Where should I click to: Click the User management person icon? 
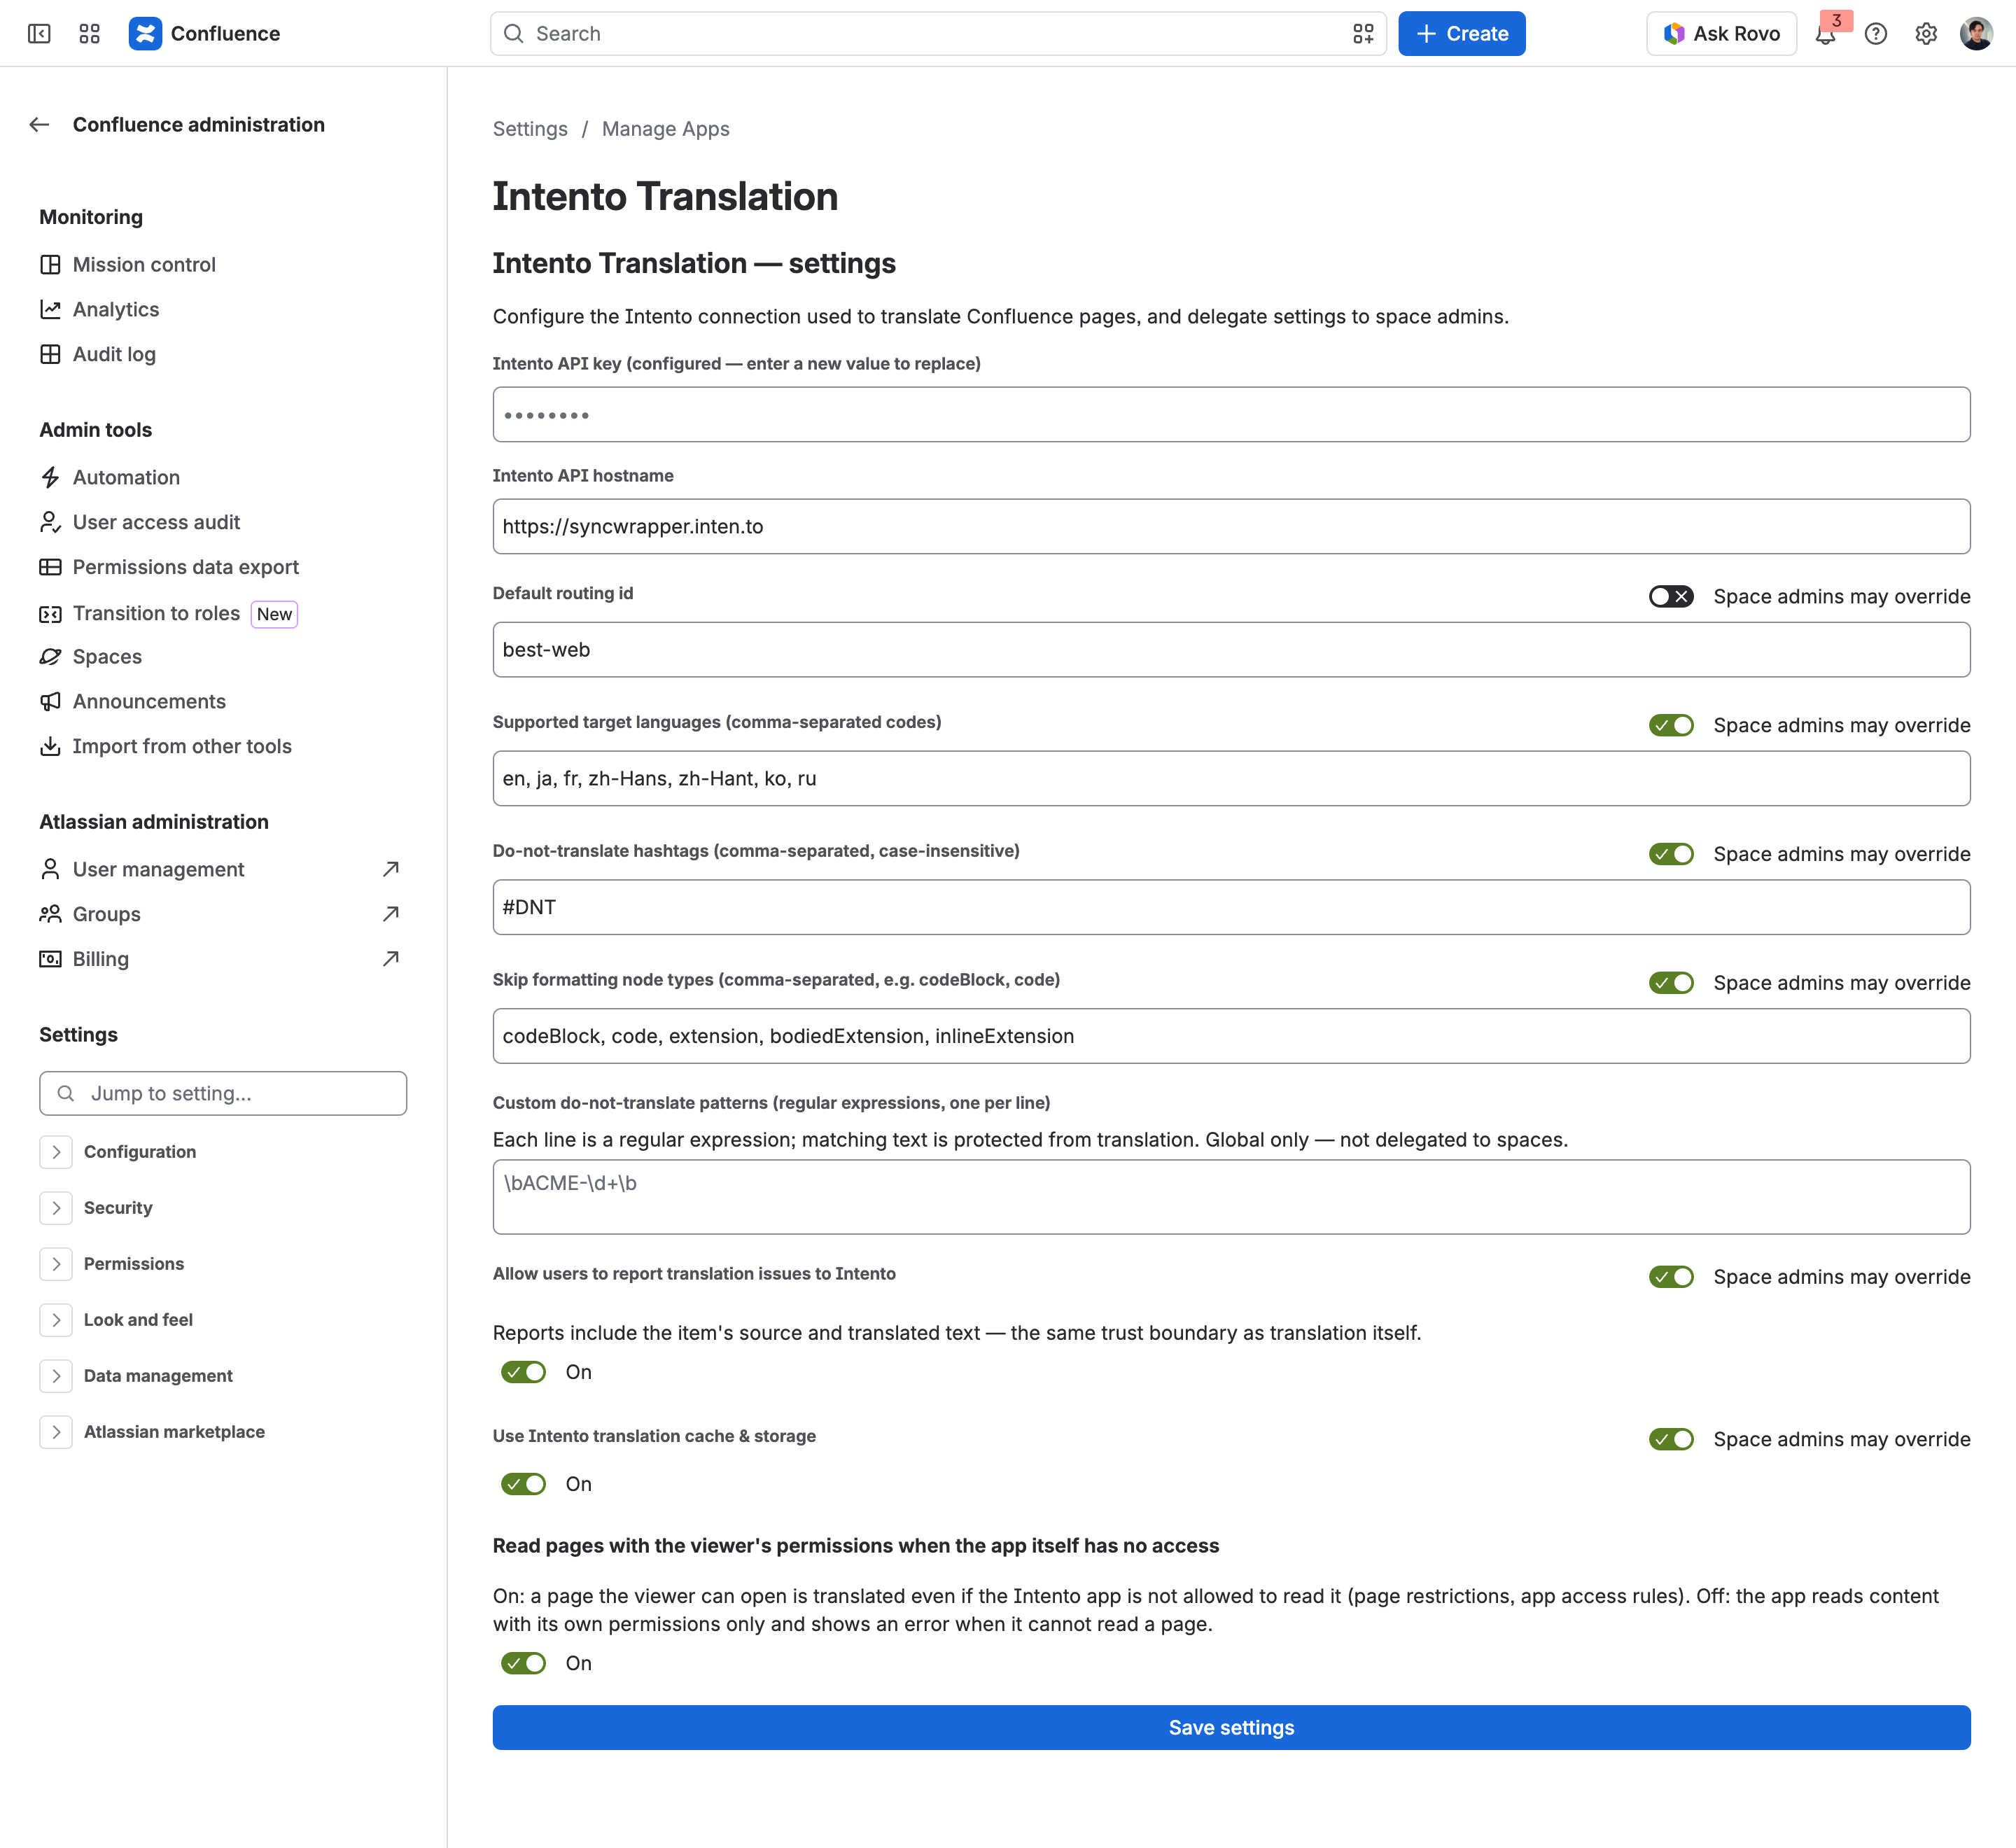(50, 869)
